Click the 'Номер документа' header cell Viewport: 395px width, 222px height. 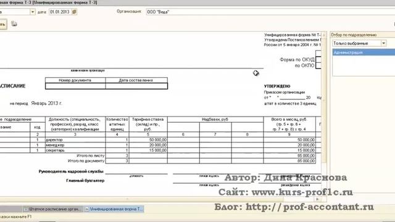point(75,80)
